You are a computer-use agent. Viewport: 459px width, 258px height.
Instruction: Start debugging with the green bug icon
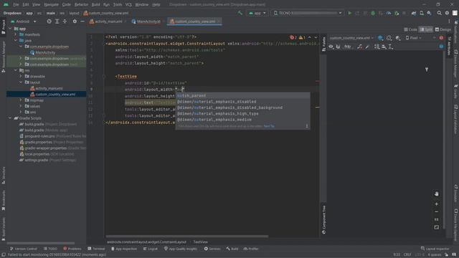tap(373, 13)
